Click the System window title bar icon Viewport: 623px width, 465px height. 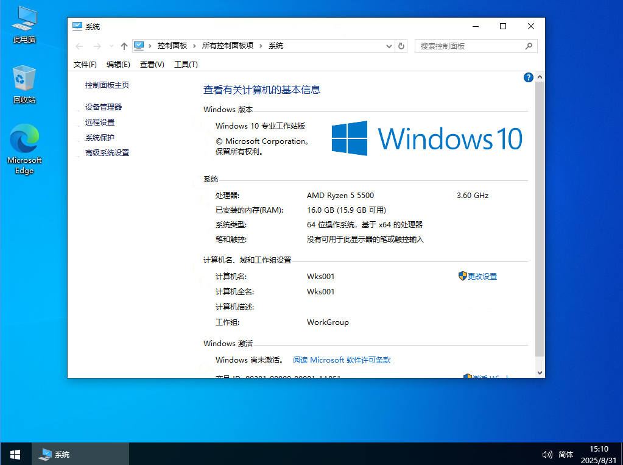[77, 27]
